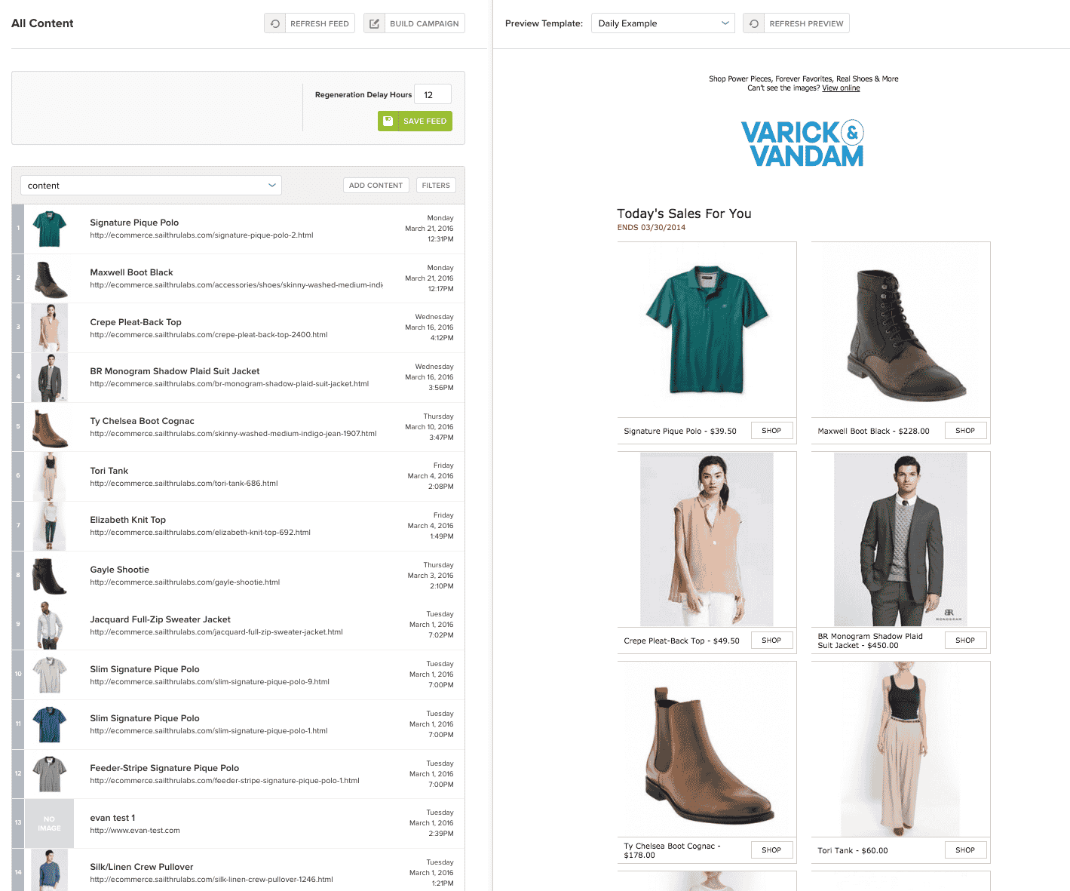Click Ty Chelsea Boot Cognac list title
The width and height of the screenshot is (1070, 891).
[x=142, y=421]
